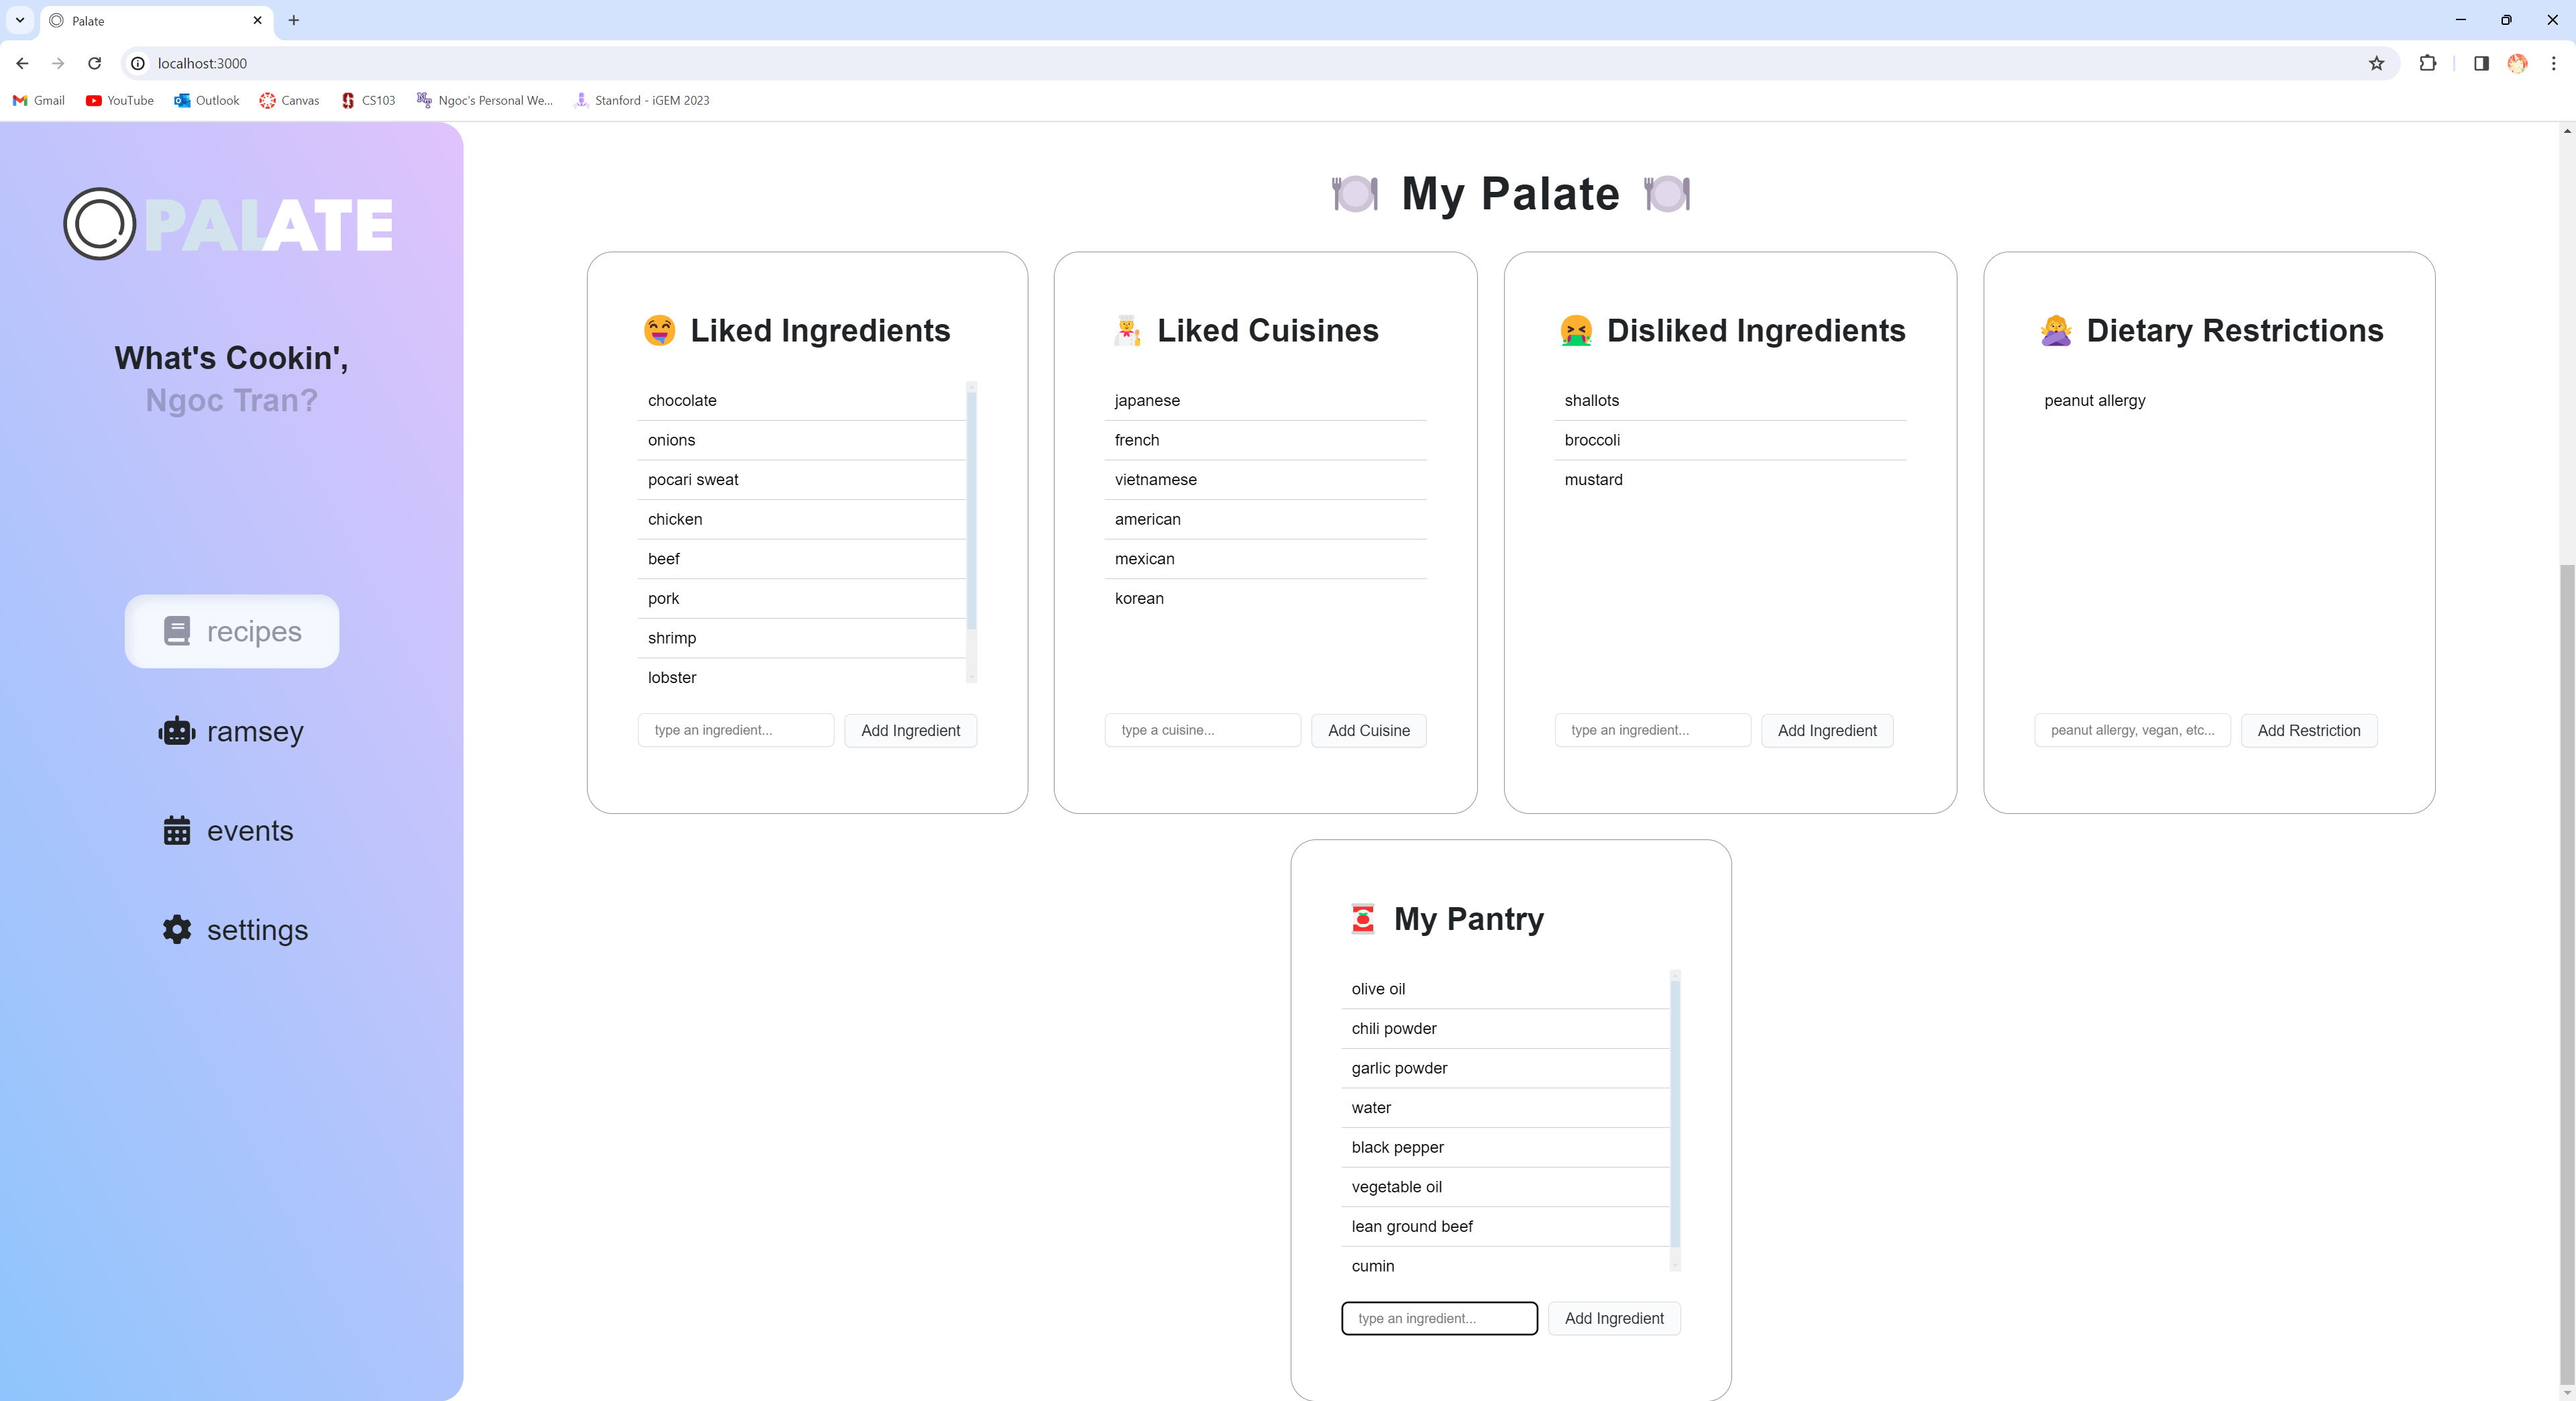Click the events calendar icon
The image size is (2576, 1401).
point(177,831)
